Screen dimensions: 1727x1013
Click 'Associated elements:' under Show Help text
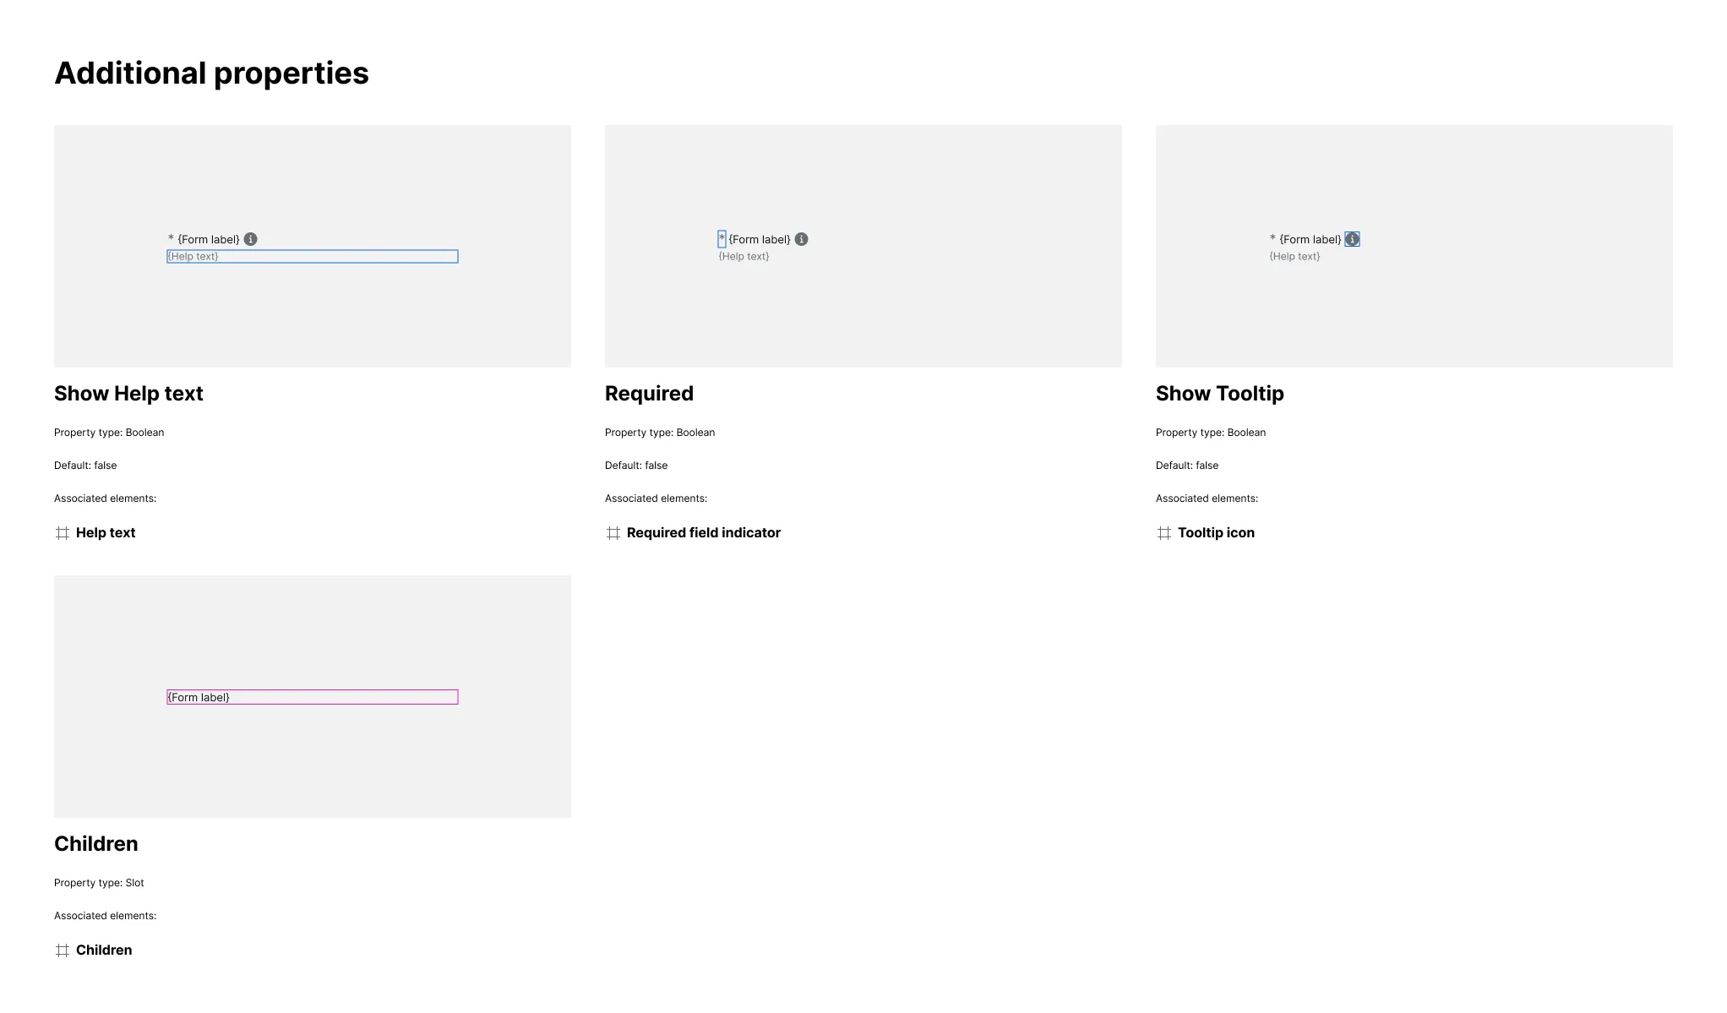106,498
